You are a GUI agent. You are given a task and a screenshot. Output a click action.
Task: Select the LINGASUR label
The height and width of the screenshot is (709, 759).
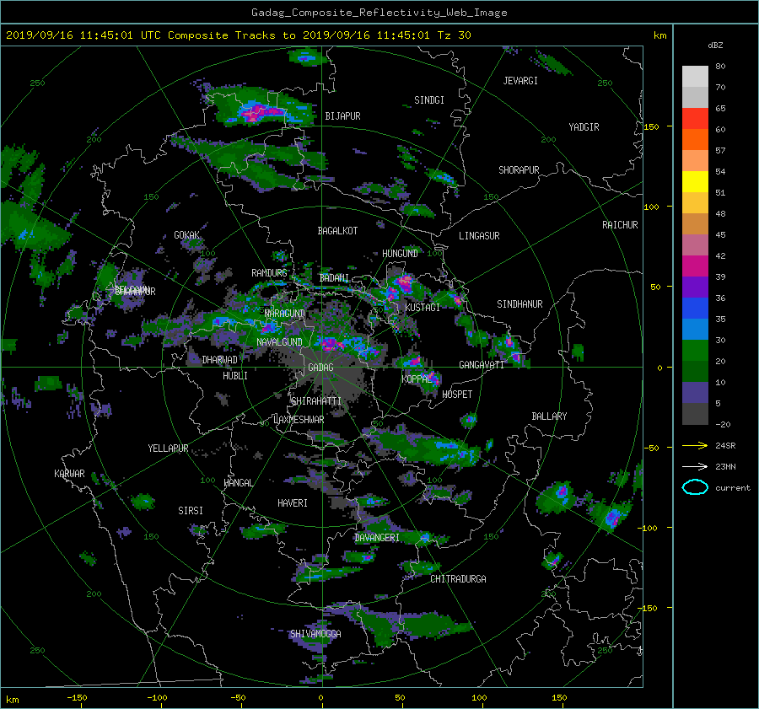tap(479, 236)
